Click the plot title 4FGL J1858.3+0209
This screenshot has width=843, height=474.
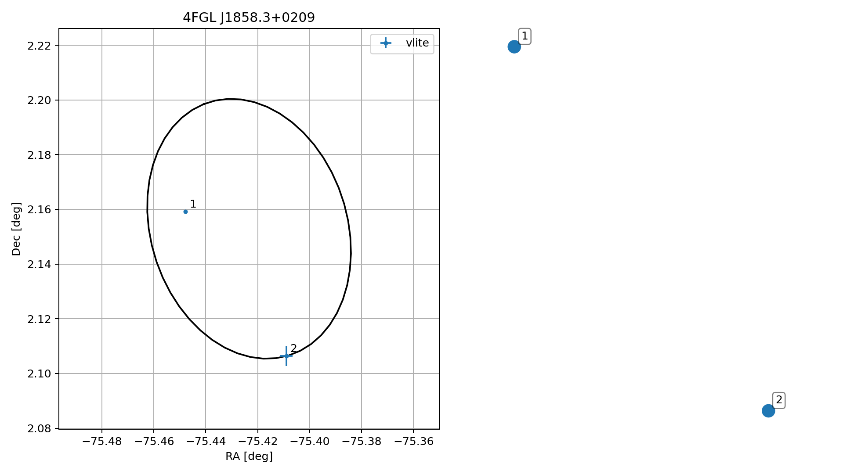coord(249,18)
